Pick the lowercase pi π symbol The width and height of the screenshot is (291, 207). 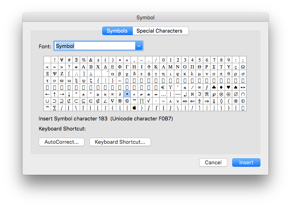click(221, 74)
